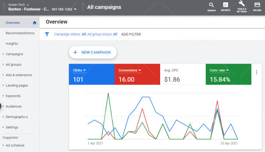This screenshot has width=265, height=152.
Task: Expand Landing pages in sidebar
Action: 3,86
